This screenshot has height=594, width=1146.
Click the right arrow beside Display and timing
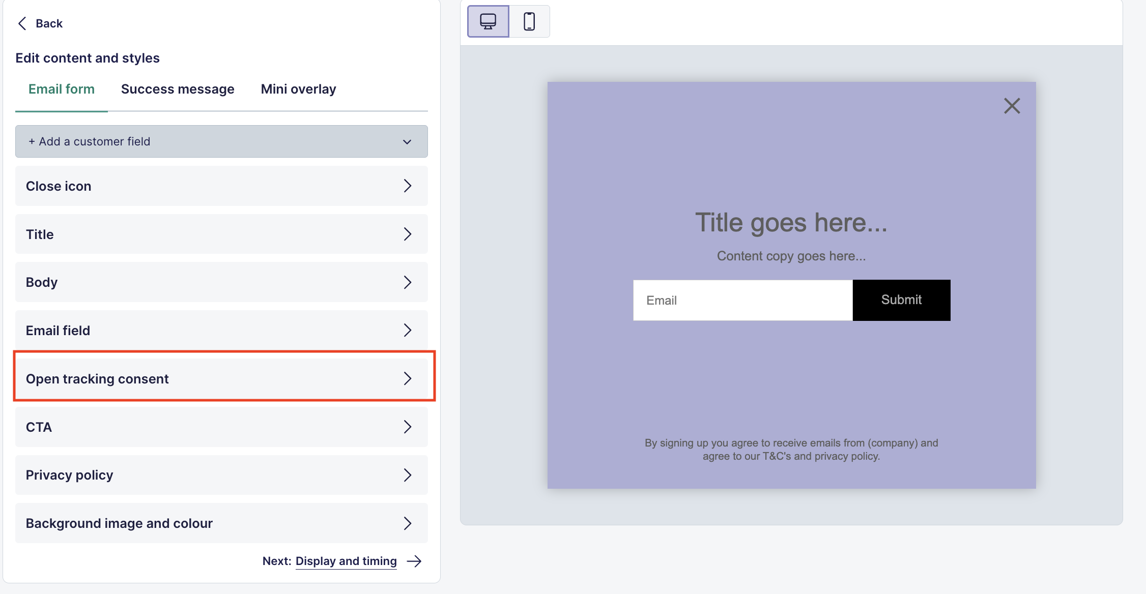point(414,561)
